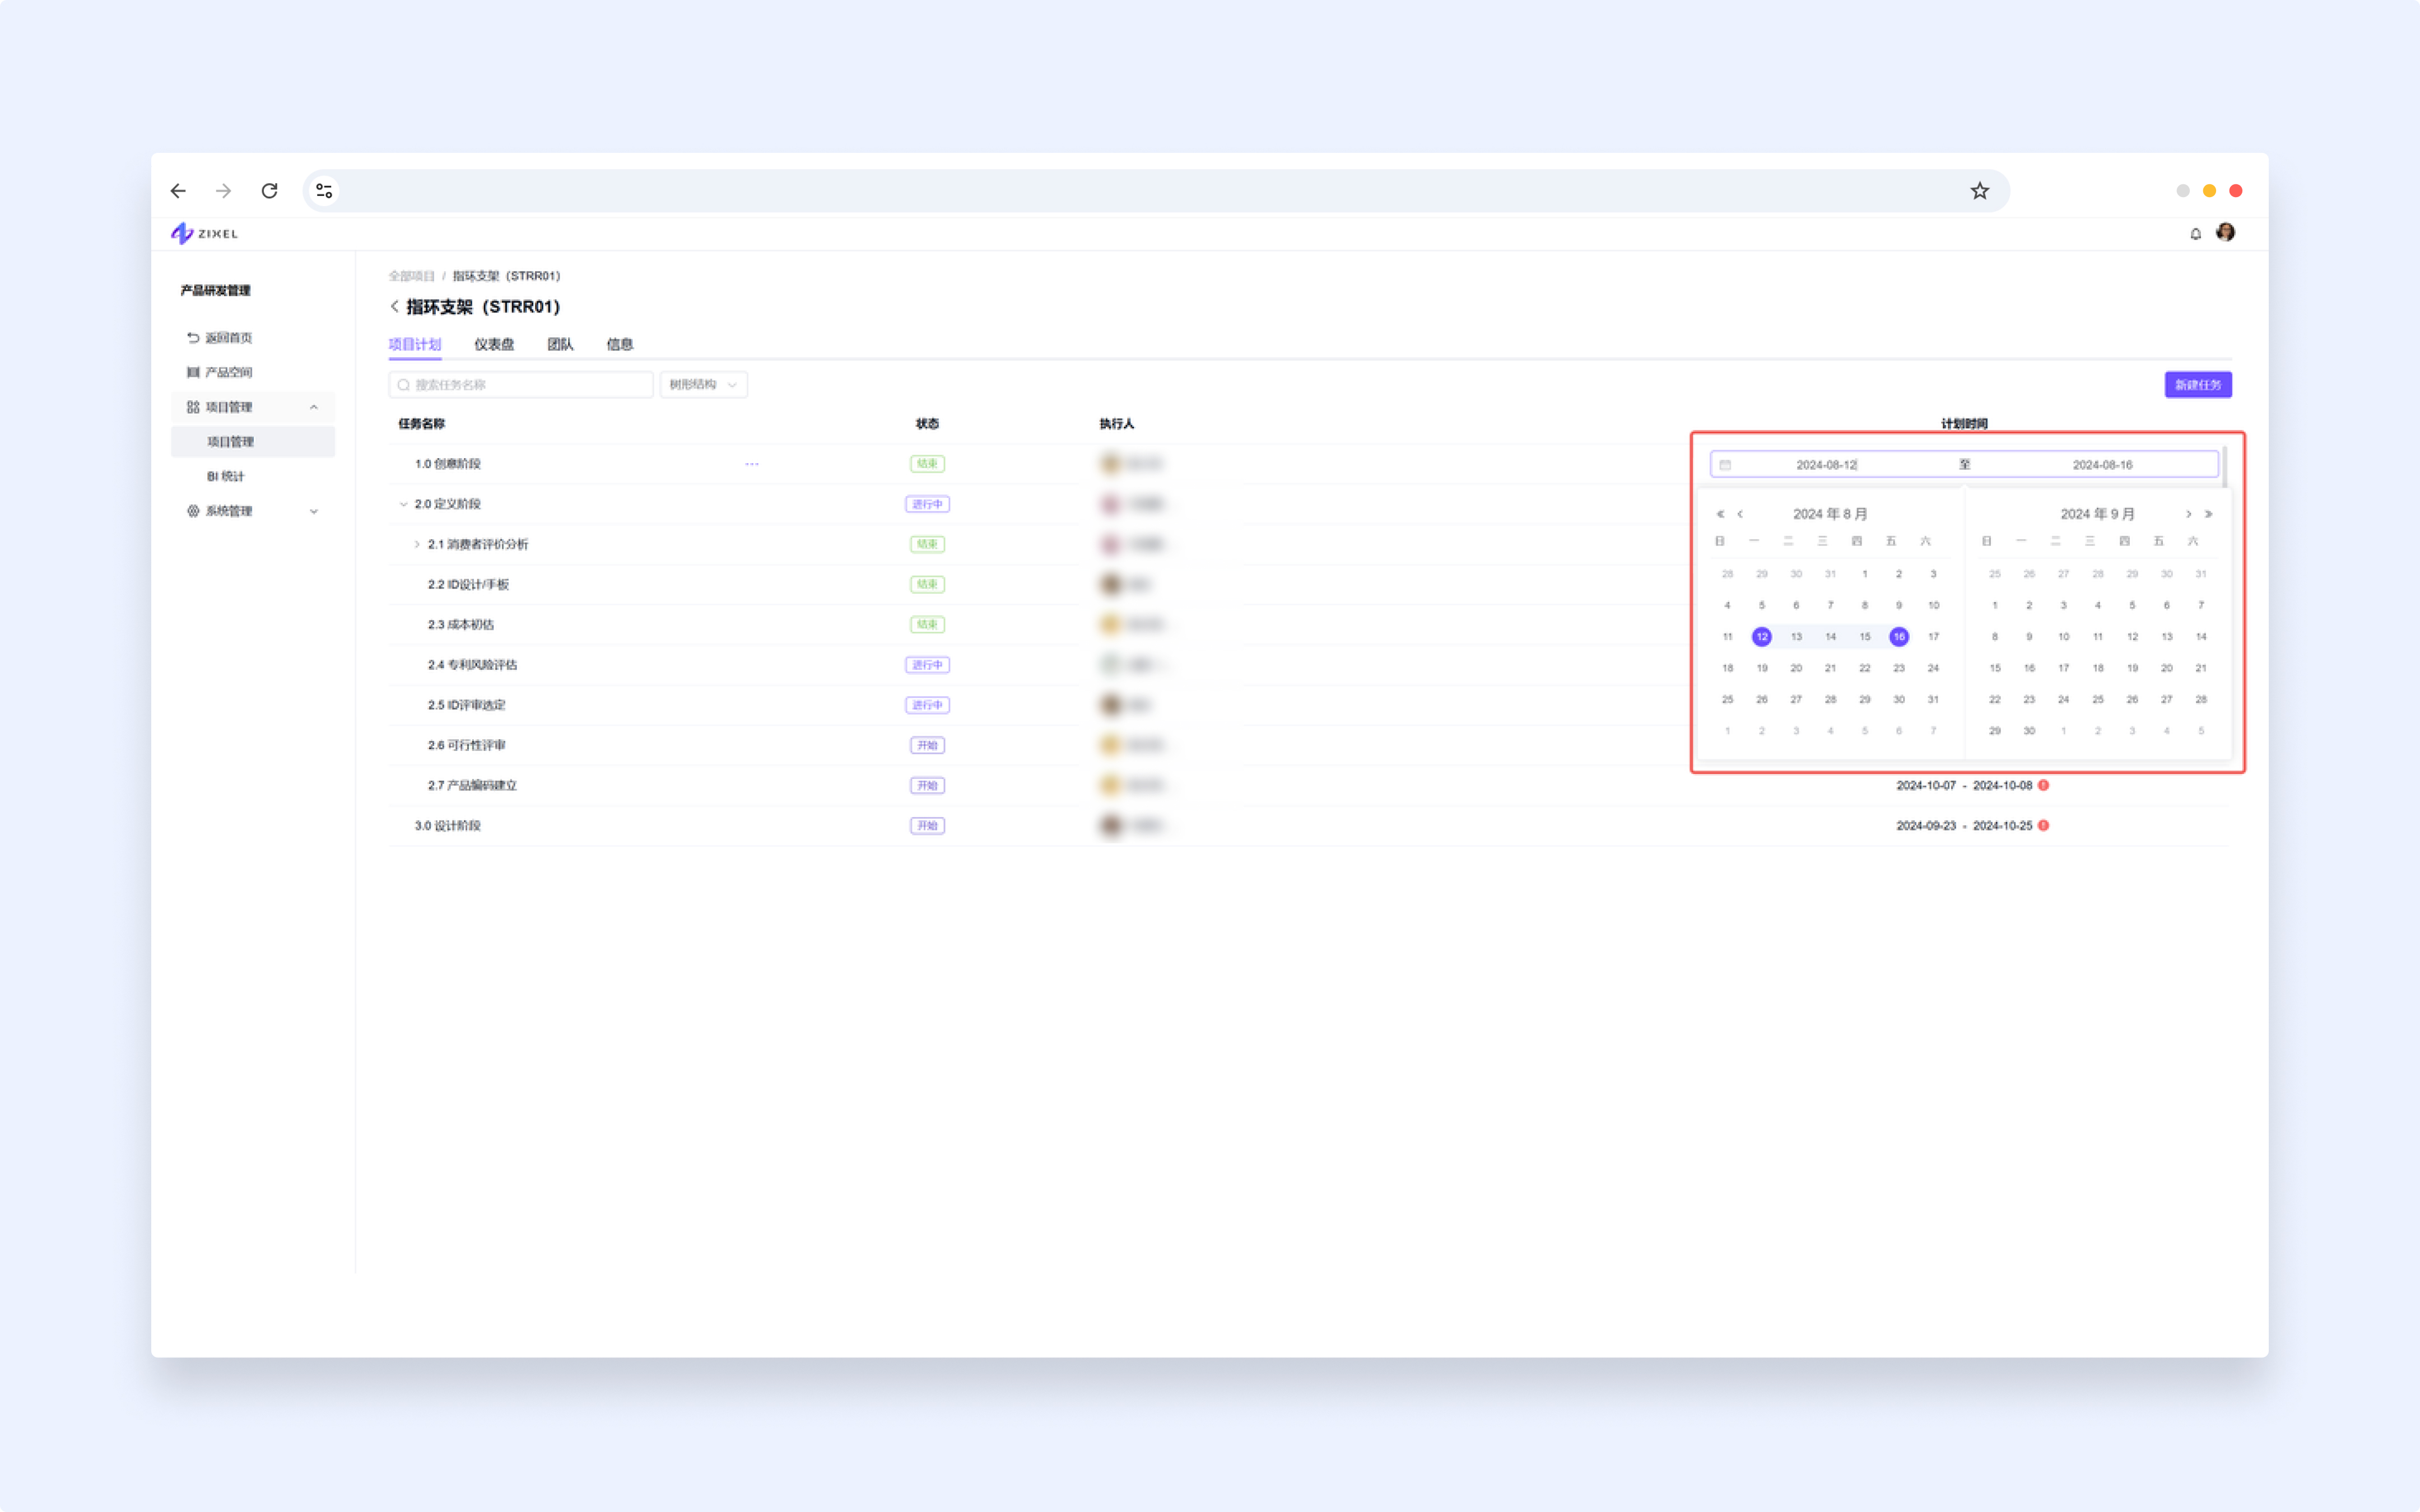Image resolution: width=2420 pixels, height=1512 pixels.
Task: Open the site settings icon in the address bar
Action: coord(324,191)
